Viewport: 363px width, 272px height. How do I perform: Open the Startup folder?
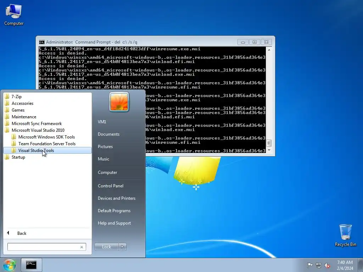[x=48, y=157]
